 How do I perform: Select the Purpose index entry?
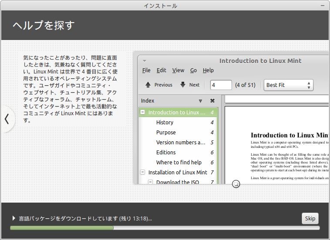coord(178,133)
